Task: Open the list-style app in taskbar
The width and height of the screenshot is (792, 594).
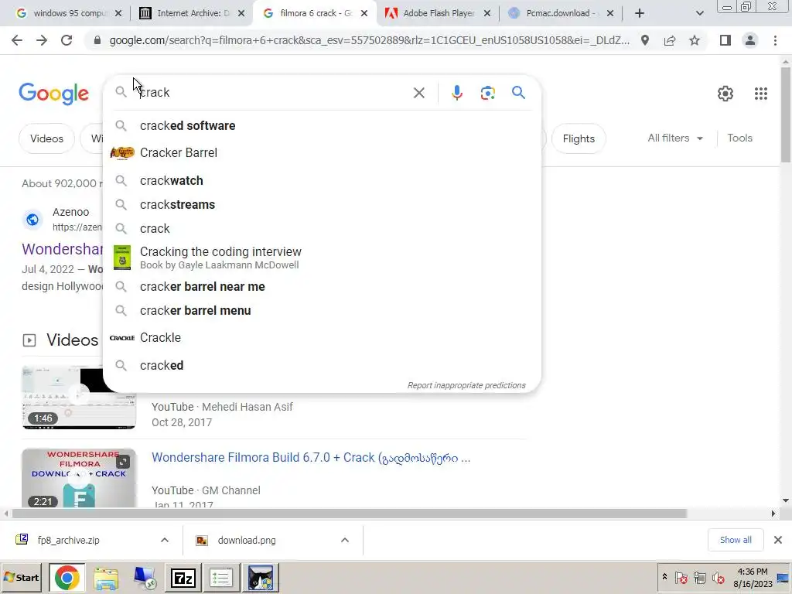Action: click(x=221, y=577)
